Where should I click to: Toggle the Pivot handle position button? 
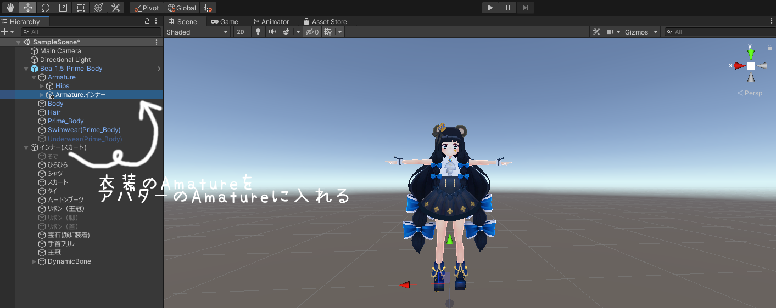(147, 8)
